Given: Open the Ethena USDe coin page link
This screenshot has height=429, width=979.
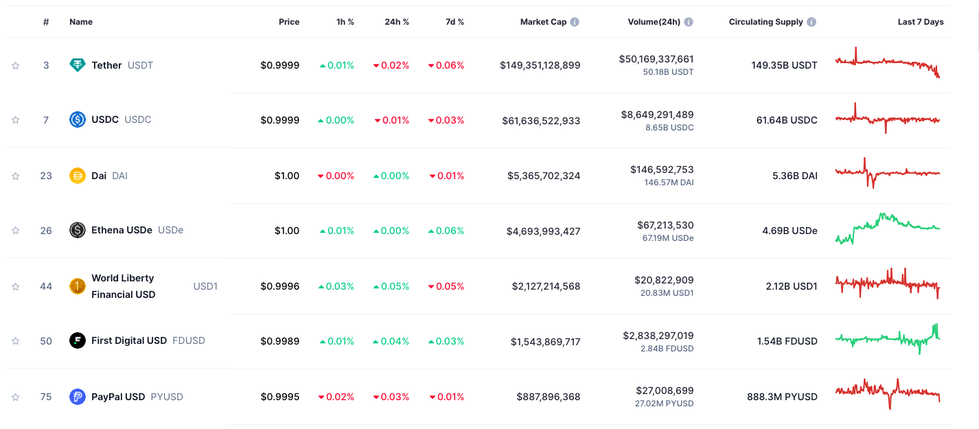Looking at the screenshot, I should pos(122,230).
